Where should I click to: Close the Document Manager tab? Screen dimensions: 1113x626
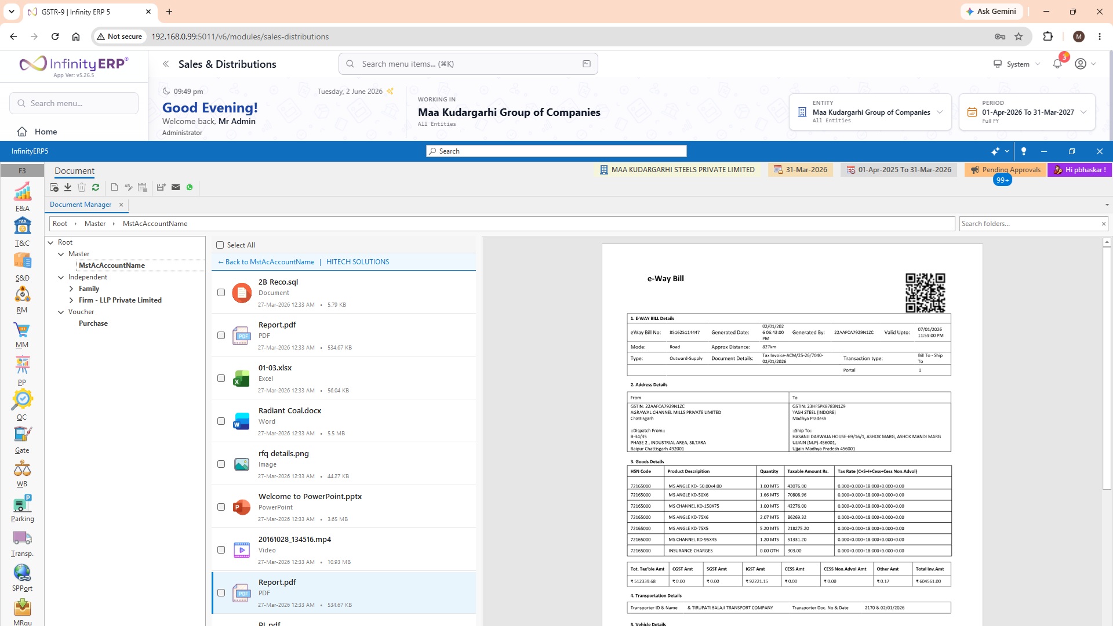(121, 205)
